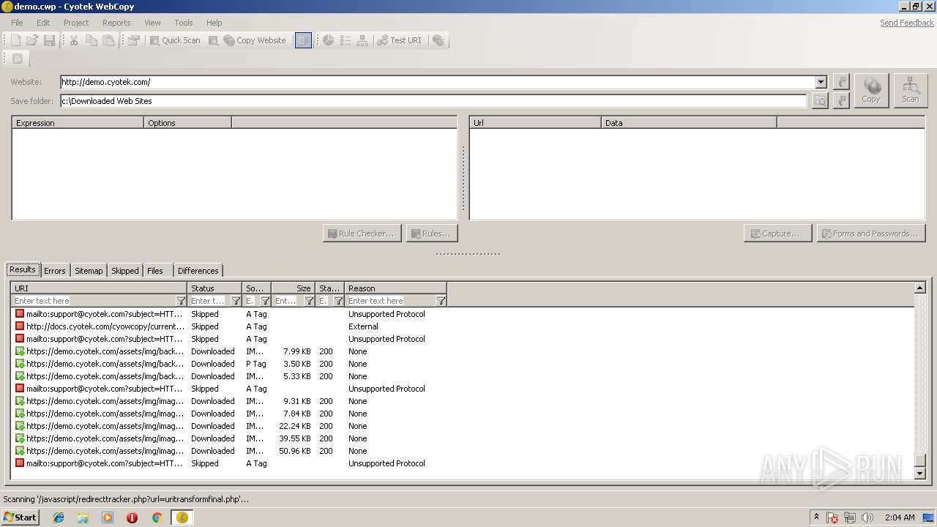
Task: Open the Reason column filter dropdown
Action: tap(441, 301)
